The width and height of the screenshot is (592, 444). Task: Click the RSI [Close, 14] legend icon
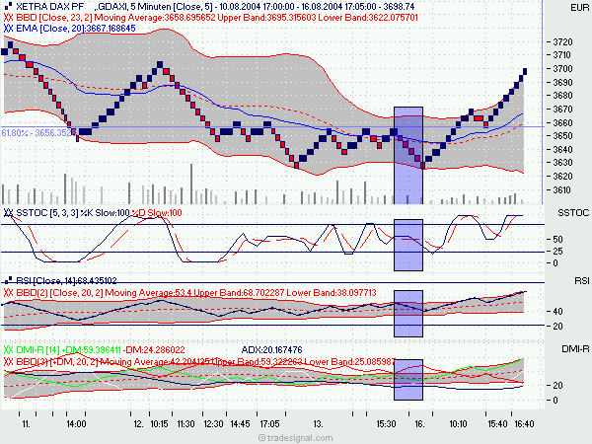click(8, 280)
